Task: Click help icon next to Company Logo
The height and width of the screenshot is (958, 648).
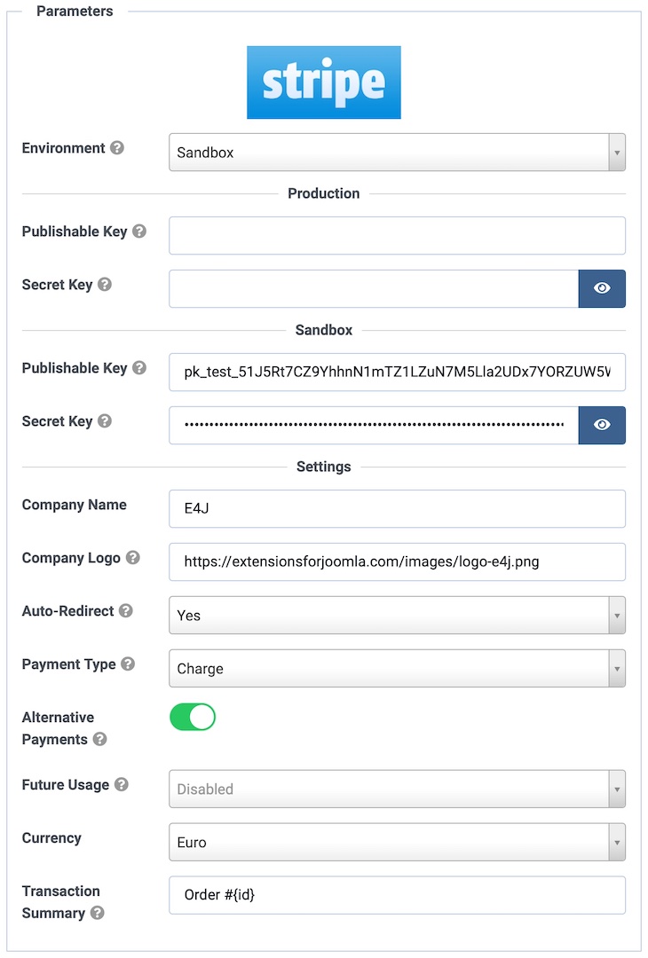Action: click(132, 558)
